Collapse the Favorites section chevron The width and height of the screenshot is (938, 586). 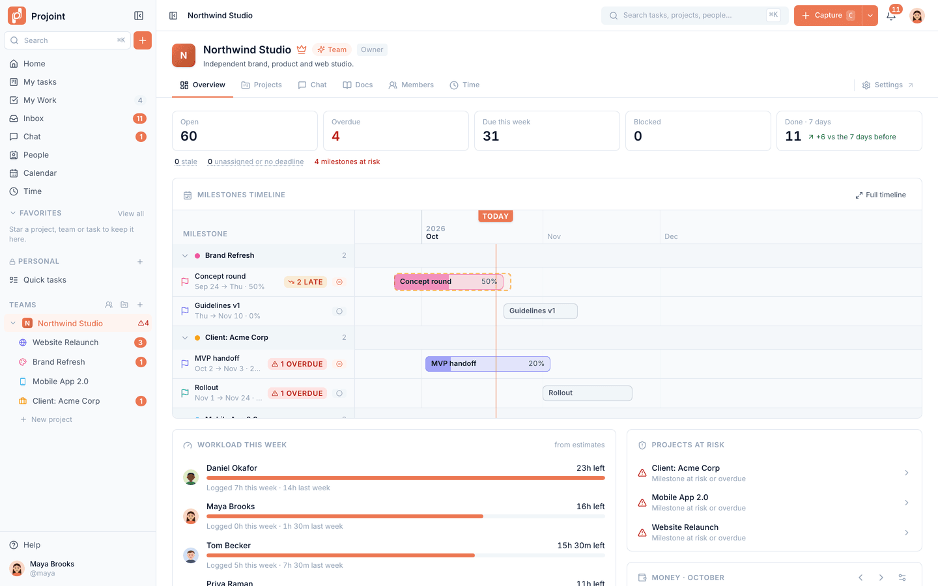(13, 213)
